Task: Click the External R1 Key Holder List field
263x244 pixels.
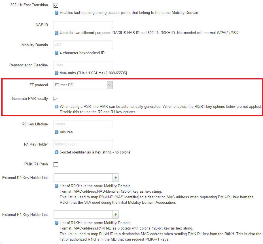Action: (x=83, y=214)
